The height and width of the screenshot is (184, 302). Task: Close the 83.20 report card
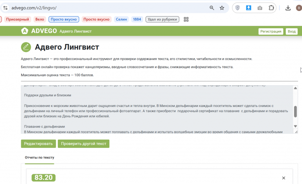pos(284,178)
